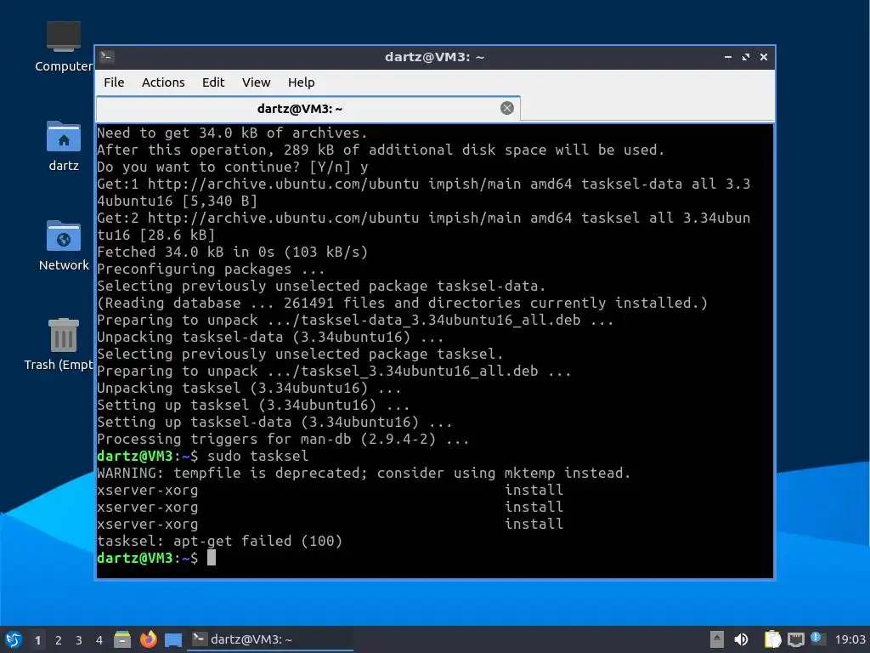Switch to workspace 2
The image size is (870, 653).
click(x=59, y=640)
